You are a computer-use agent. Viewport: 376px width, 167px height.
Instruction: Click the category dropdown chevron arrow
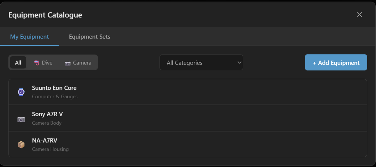[x=239, y=62]
